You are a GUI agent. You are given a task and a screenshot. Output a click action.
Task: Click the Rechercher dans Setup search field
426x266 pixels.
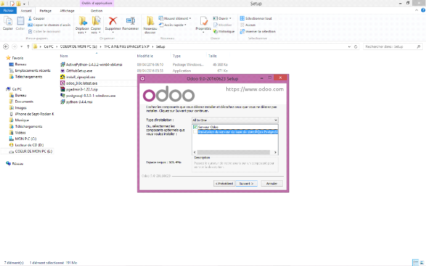393,47
